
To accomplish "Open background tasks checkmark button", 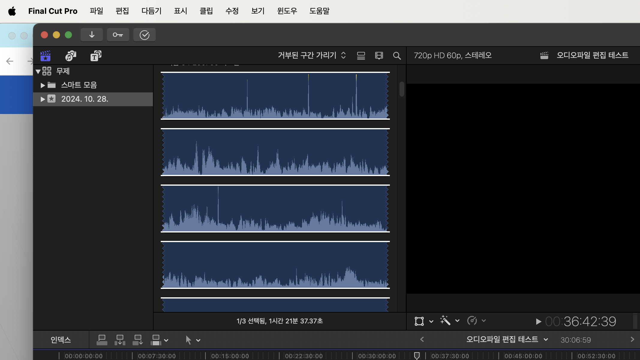I will click(x=145, y=35).
